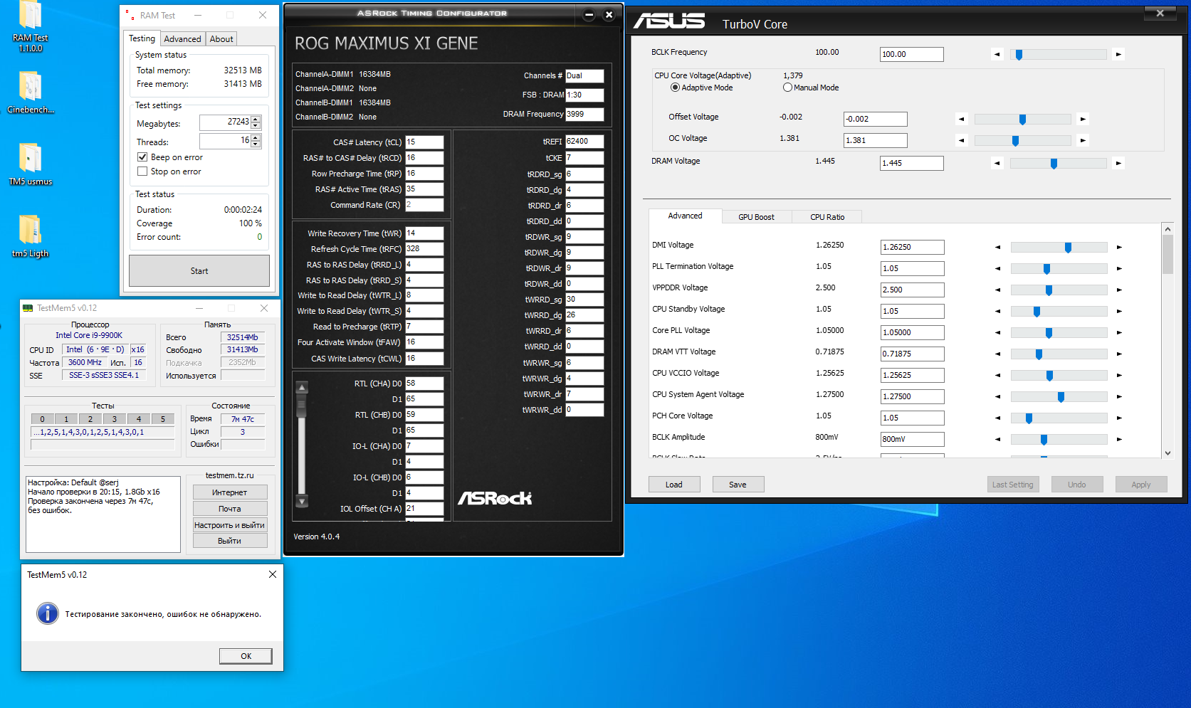Viewport: 1191px width, 708px height.
Task: Decrease DRAM VTT Voltage with left arrow
Action: 997,354
